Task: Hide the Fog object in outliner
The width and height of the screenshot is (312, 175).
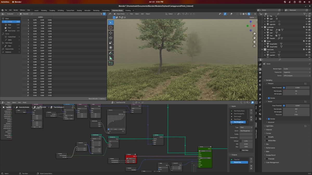Action: [x=307, y=16]
